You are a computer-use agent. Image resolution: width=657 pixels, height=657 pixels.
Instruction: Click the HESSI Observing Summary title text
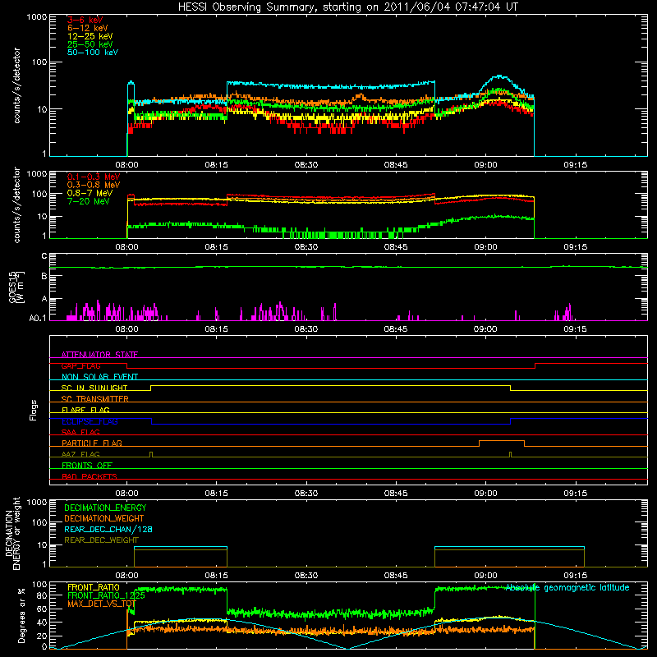(347, 7)
